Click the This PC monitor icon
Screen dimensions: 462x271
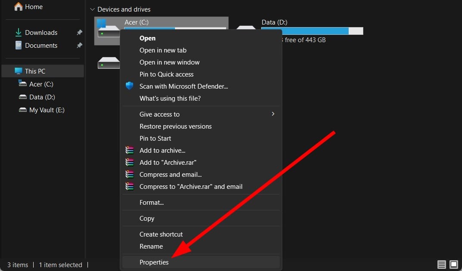tap(18, 71)
